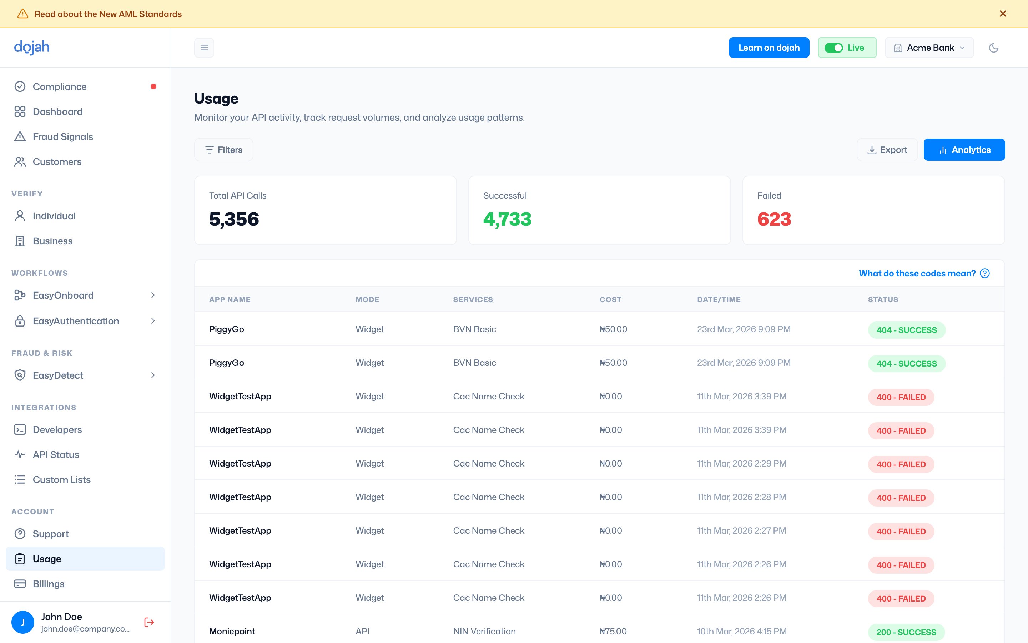The height and width of the screenshot is (643, 1028).
Task: Click the Total API Calls card
Action: (326, 210)
